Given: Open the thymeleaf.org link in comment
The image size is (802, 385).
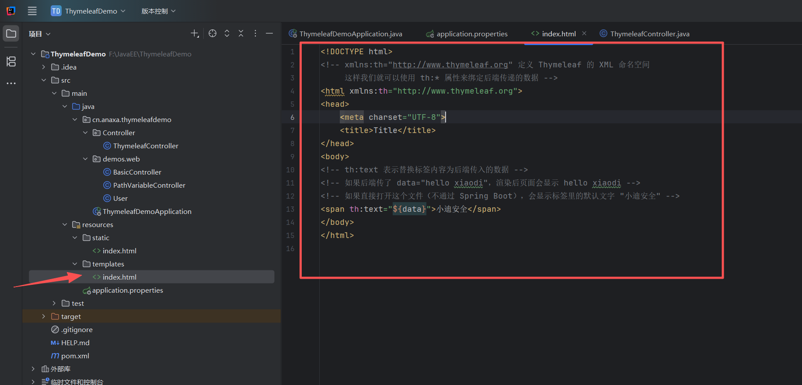Looking at the screenshot, I should (x=450, y=65).
